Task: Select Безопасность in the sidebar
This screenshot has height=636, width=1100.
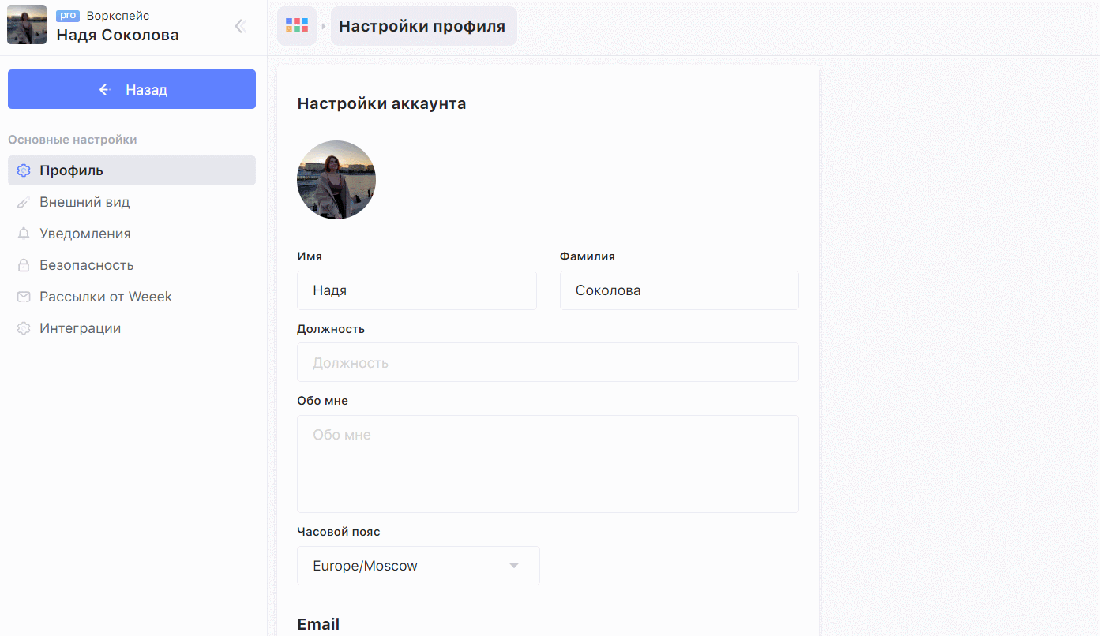Action: (x=87, y=265)
